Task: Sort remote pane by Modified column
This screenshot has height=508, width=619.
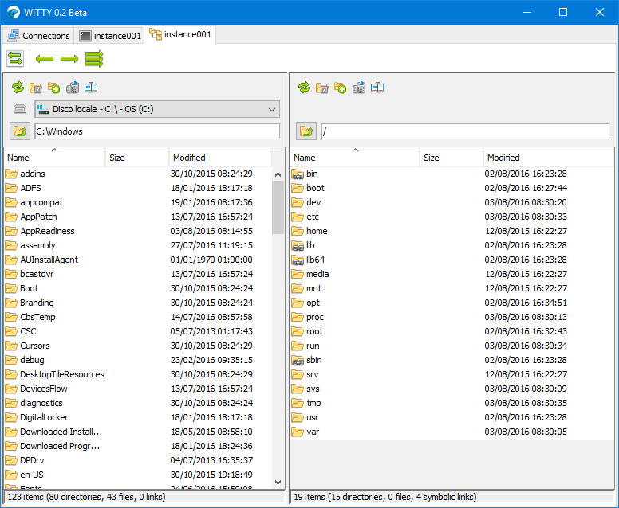Action: tap(548, 158)
